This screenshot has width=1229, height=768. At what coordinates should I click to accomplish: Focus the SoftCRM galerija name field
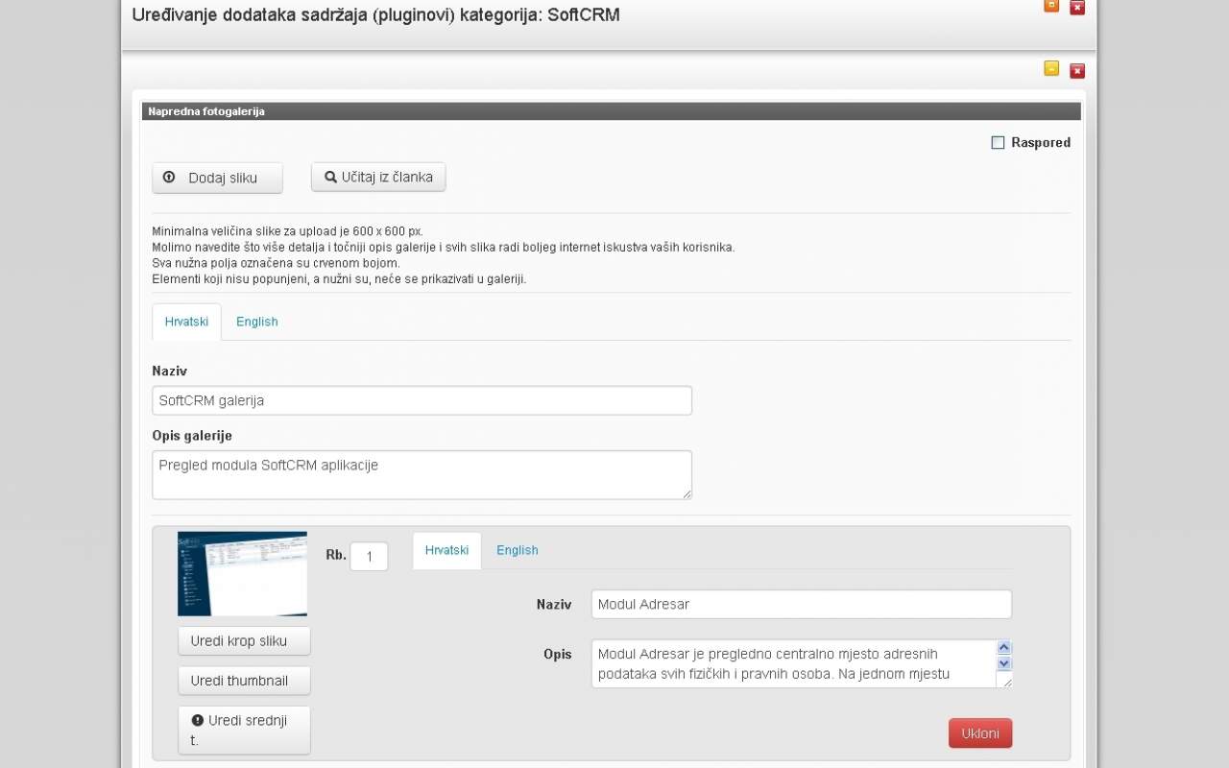pyautogui.click(x=422, y=400)
